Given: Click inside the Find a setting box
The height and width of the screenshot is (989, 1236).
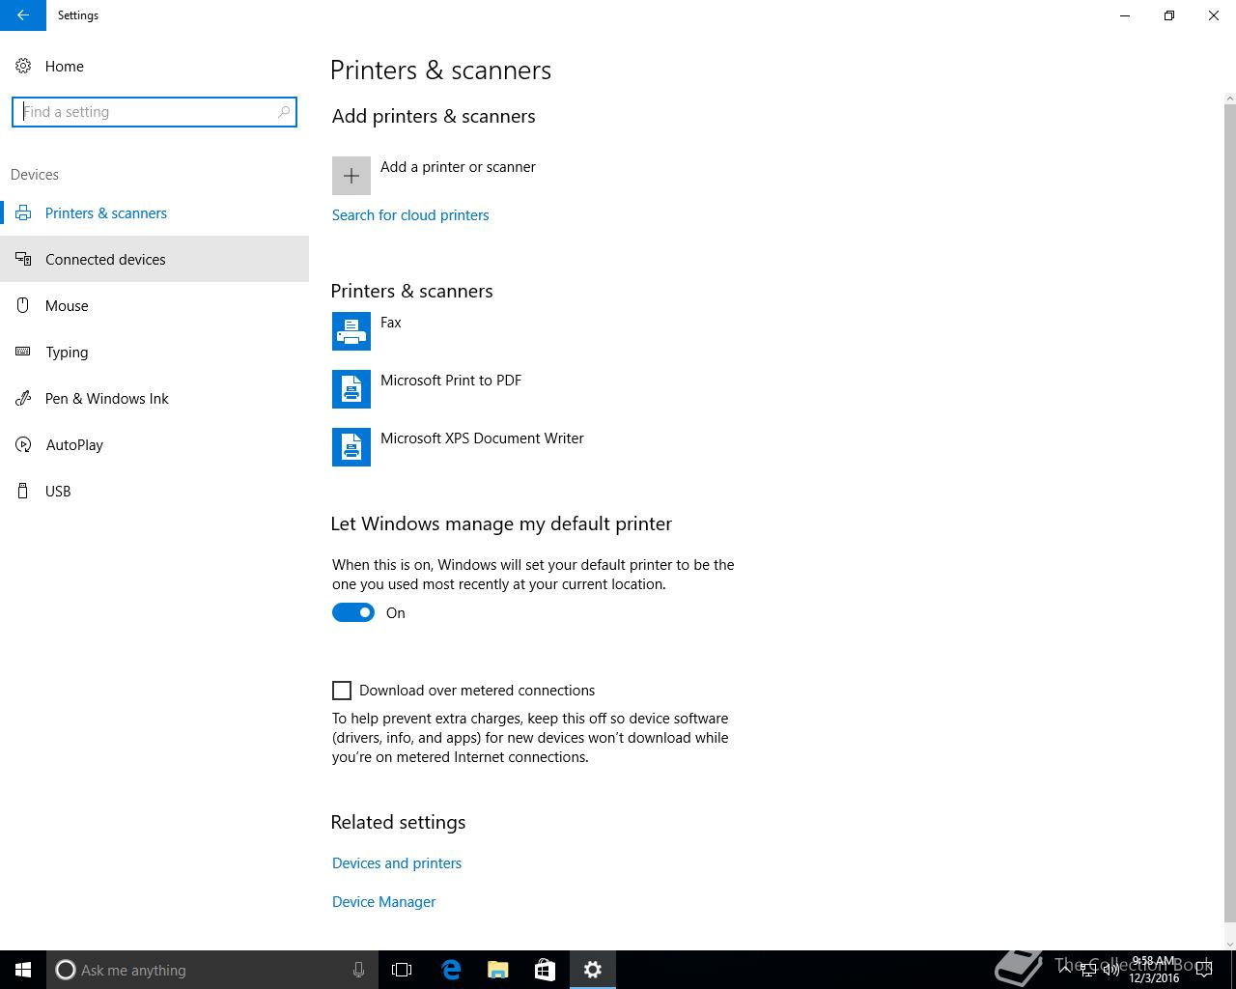Looking at the screenshot, I should [154, 112].
